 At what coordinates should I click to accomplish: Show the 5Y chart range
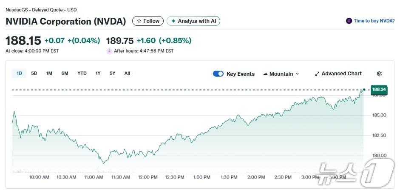click(112, 73)
